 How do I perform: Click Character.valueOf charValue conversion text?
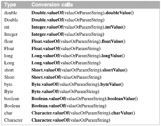(83, 113)
